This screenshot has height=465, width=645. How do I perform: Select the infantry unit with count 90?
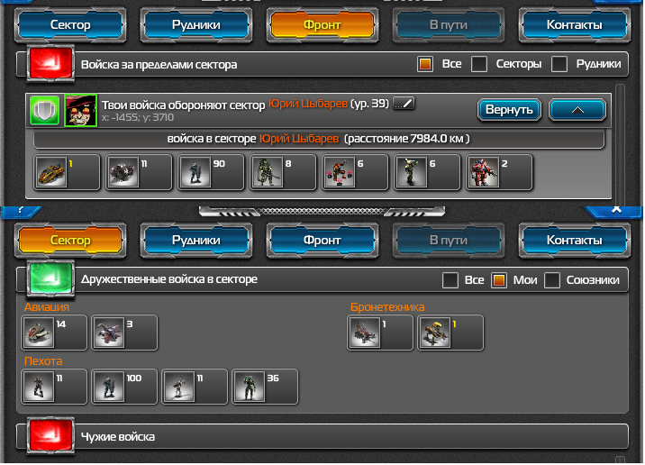211,172
